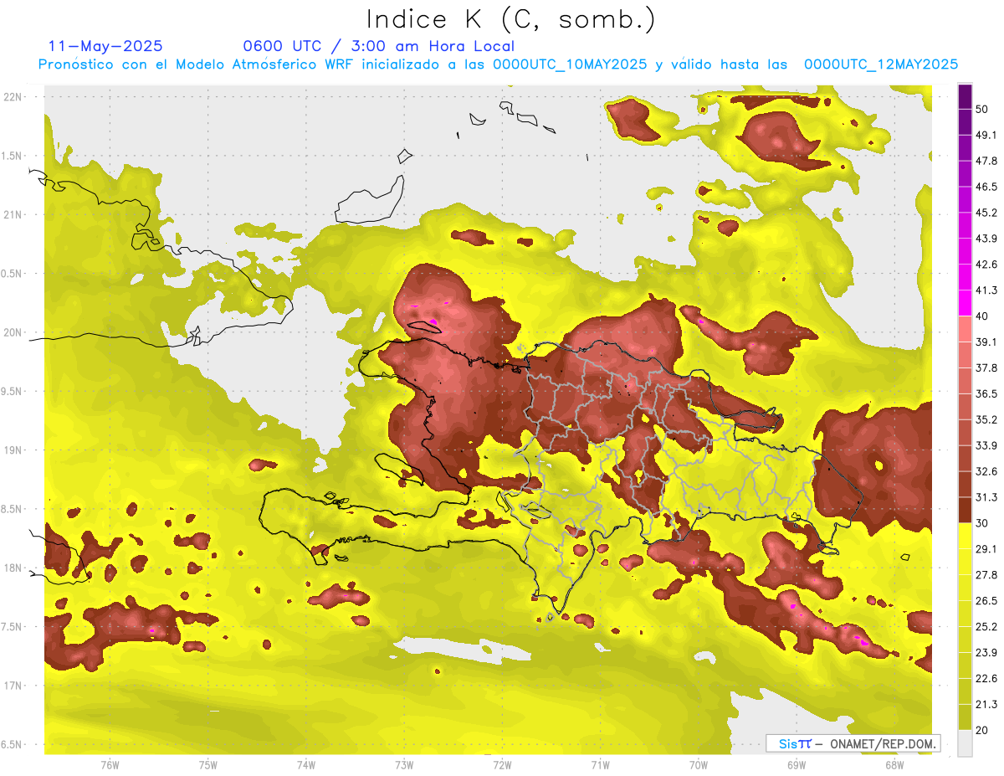Click the color scale value "43.9"
The height and width of the screenshot is (776, 1004).
click(986, 239)
